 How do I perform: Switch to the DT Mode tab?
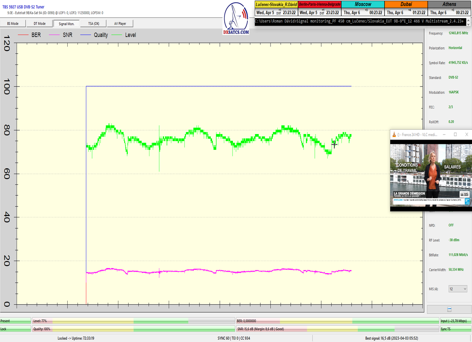pos(39,24)
